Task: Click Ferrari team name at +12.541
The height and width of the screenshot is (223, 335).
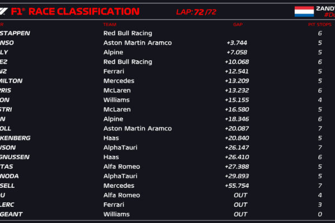Action: click(x=114, y=71)
